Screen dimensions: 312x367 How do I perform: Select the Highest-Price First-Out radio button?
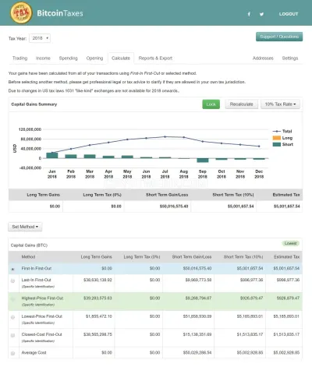pos(12,299)
